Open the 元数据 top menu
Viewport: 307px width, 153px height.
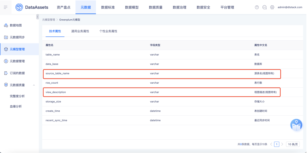(86, 7)
